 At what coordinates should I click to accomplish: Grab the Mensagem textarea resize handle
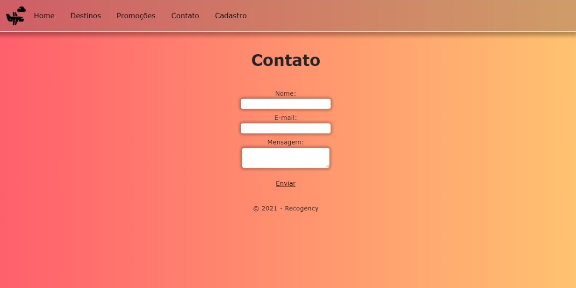click(x=327, y=166)
